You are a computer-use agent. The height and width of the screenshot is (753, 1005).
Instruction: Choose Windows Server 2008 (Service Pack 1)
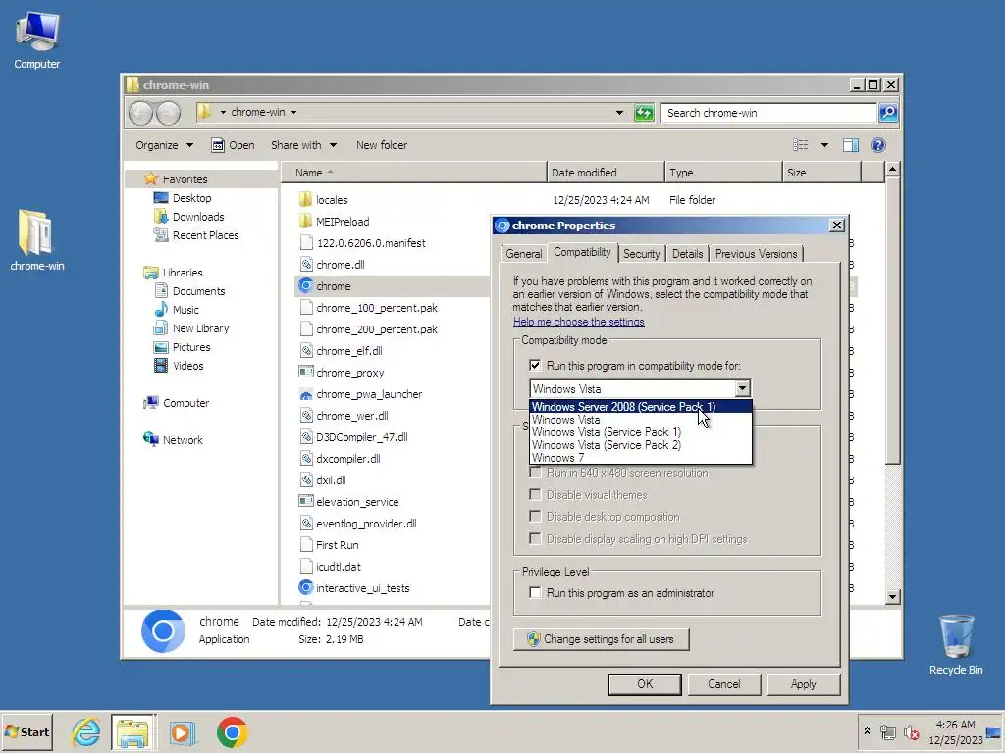pos(640,407)
